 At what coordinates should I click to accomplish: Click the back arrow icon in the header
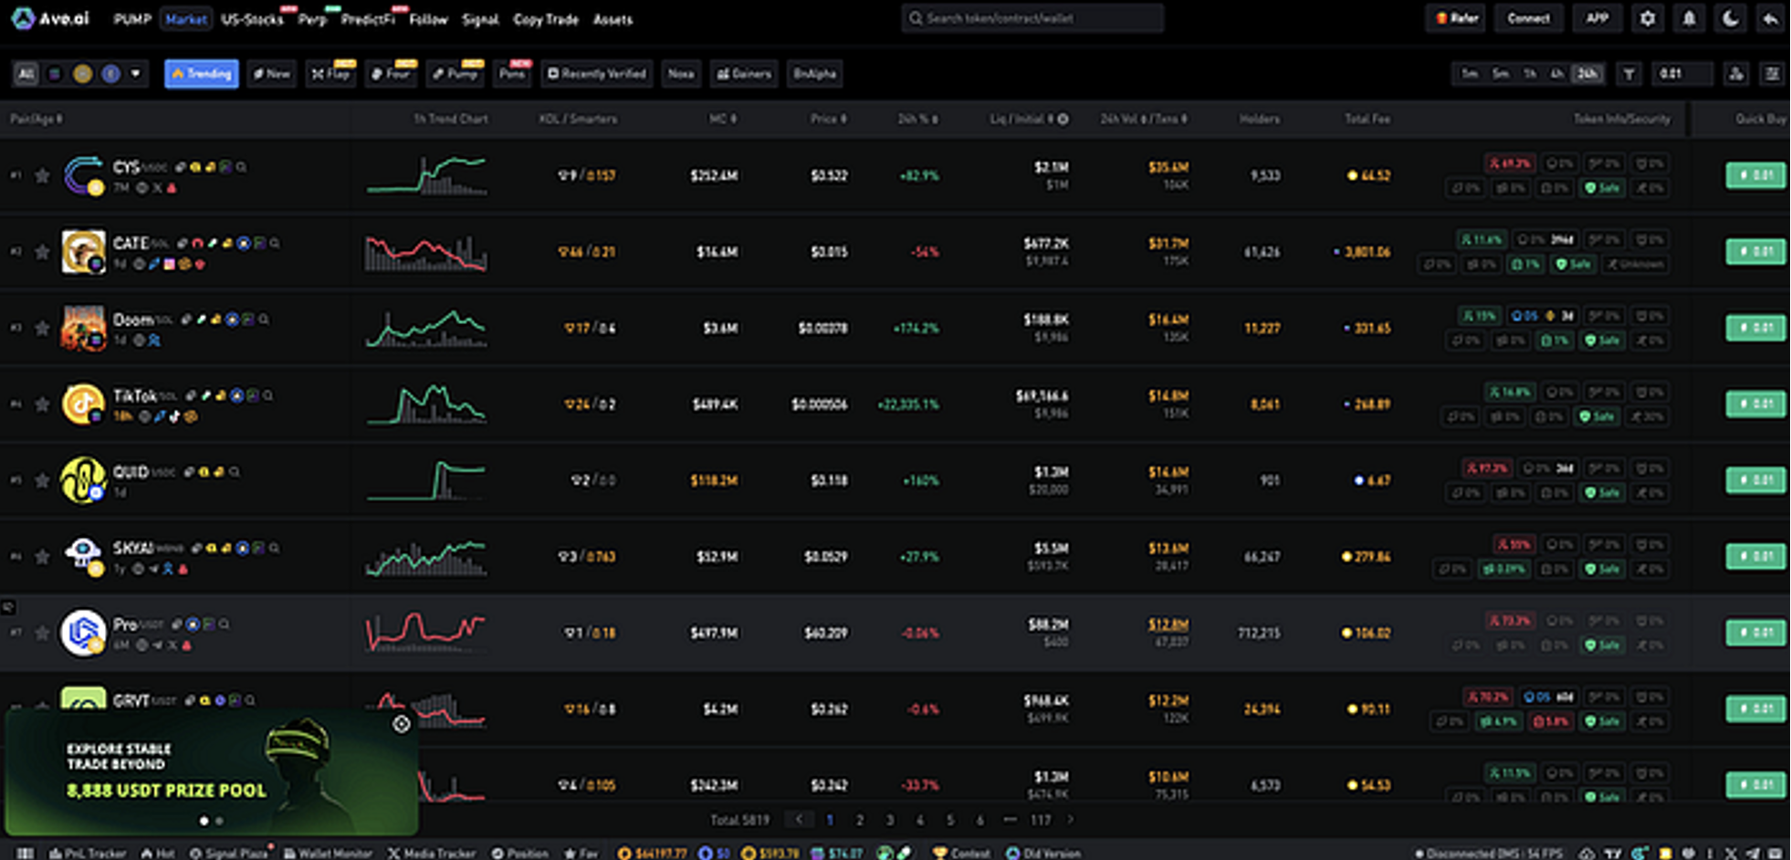pos(1771,18)
